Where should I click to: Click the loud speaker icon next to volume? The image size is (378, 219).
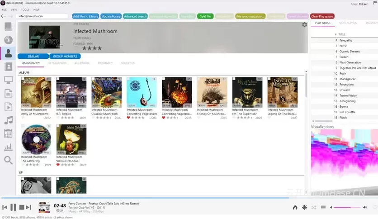coord(365,207)
